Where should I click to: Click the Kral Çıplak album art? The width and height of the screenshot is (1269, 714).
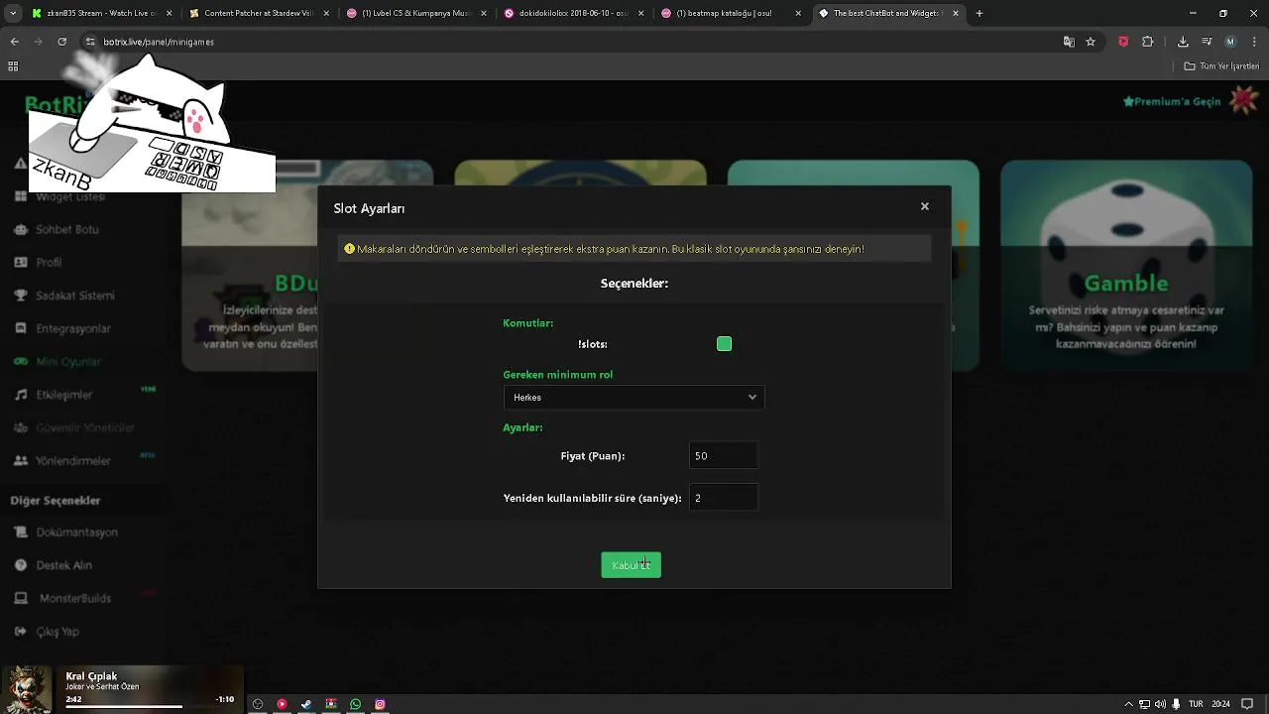tap(26, 689)
